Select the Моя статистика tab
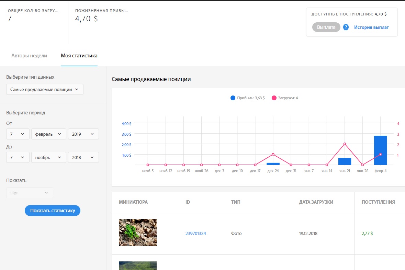 (x=79, y=56)
